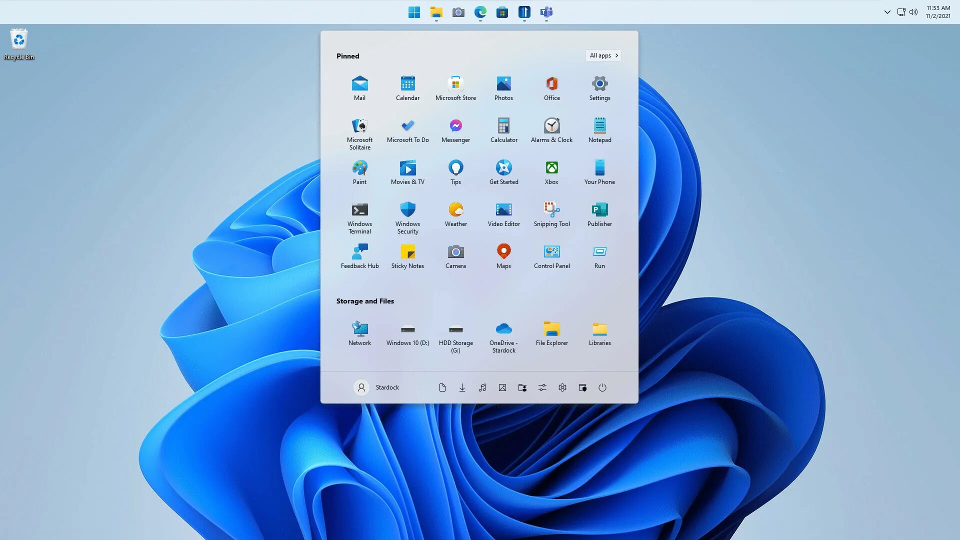Click All apps button
The image size is (960, 540).
click(602, 55)
